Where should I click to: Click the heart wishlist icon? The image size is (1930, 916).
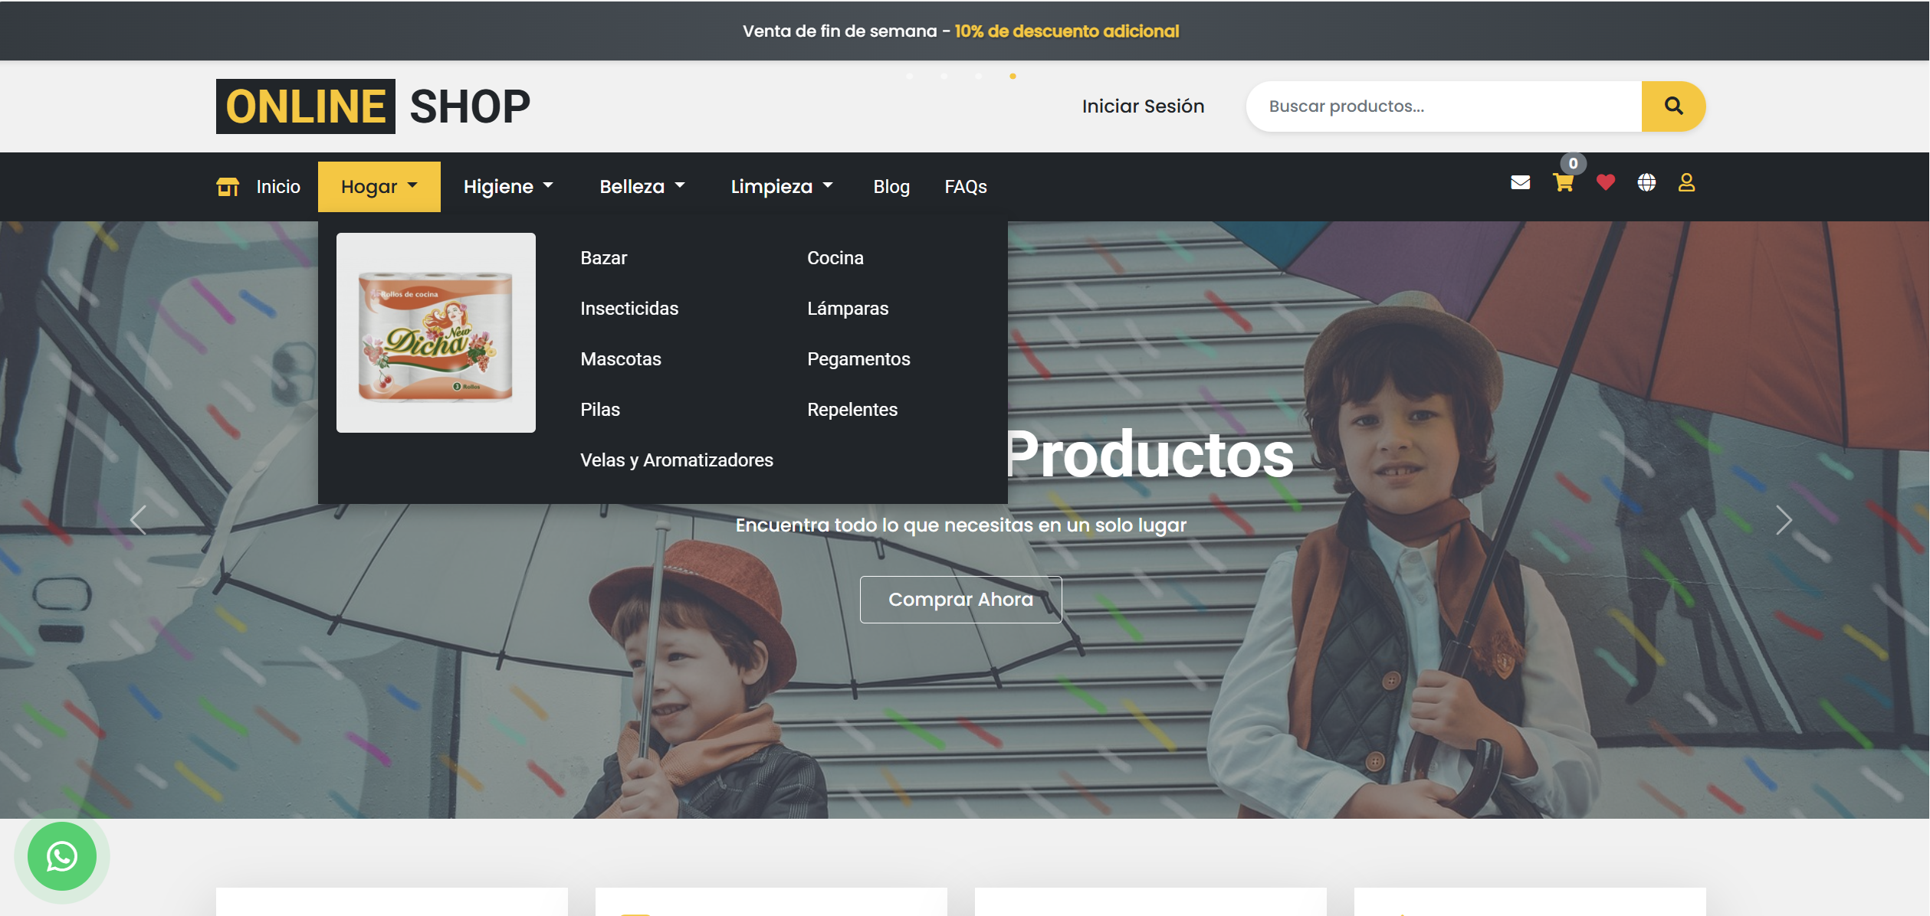(1607, 183)
